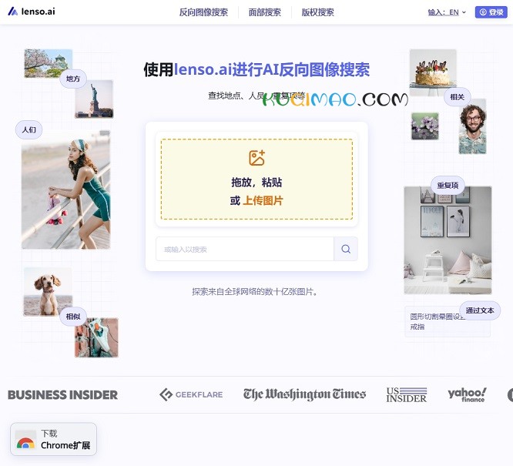Select the purple flowers thumbnail
The image size is (513, 466).
click(425, 126)
